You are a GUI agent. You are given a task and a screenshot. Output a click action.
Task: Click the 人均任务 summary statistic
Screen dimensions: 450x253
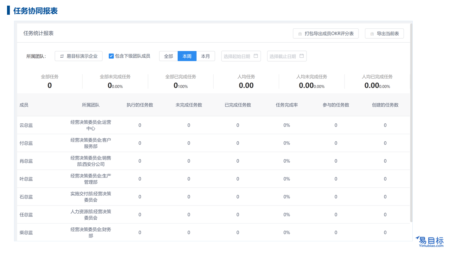[x=246, y=82]
